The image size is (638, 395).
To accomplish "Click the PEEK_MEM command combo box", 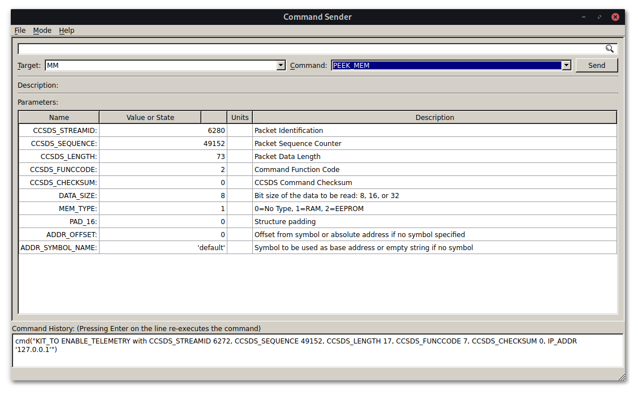I will coord(446,66).
